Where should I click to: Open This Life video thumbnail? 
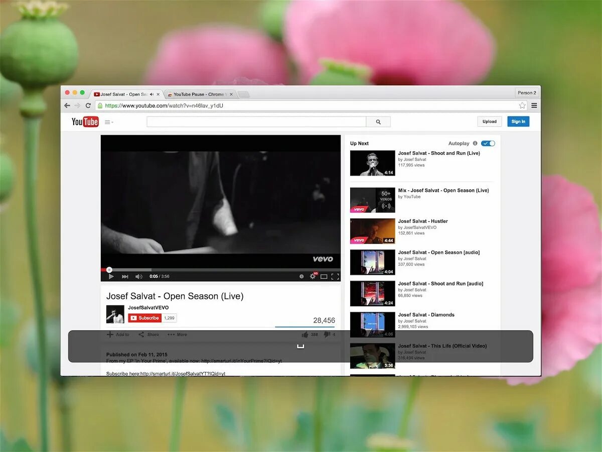point(372,356)
